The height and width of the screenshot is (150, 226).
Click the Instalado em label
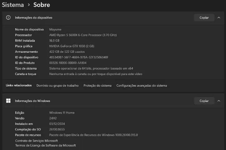coord(24,124)
